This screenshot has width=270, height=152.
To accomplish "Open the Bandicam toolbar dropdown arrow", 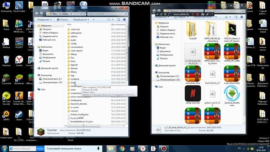I will click(157, 14).
